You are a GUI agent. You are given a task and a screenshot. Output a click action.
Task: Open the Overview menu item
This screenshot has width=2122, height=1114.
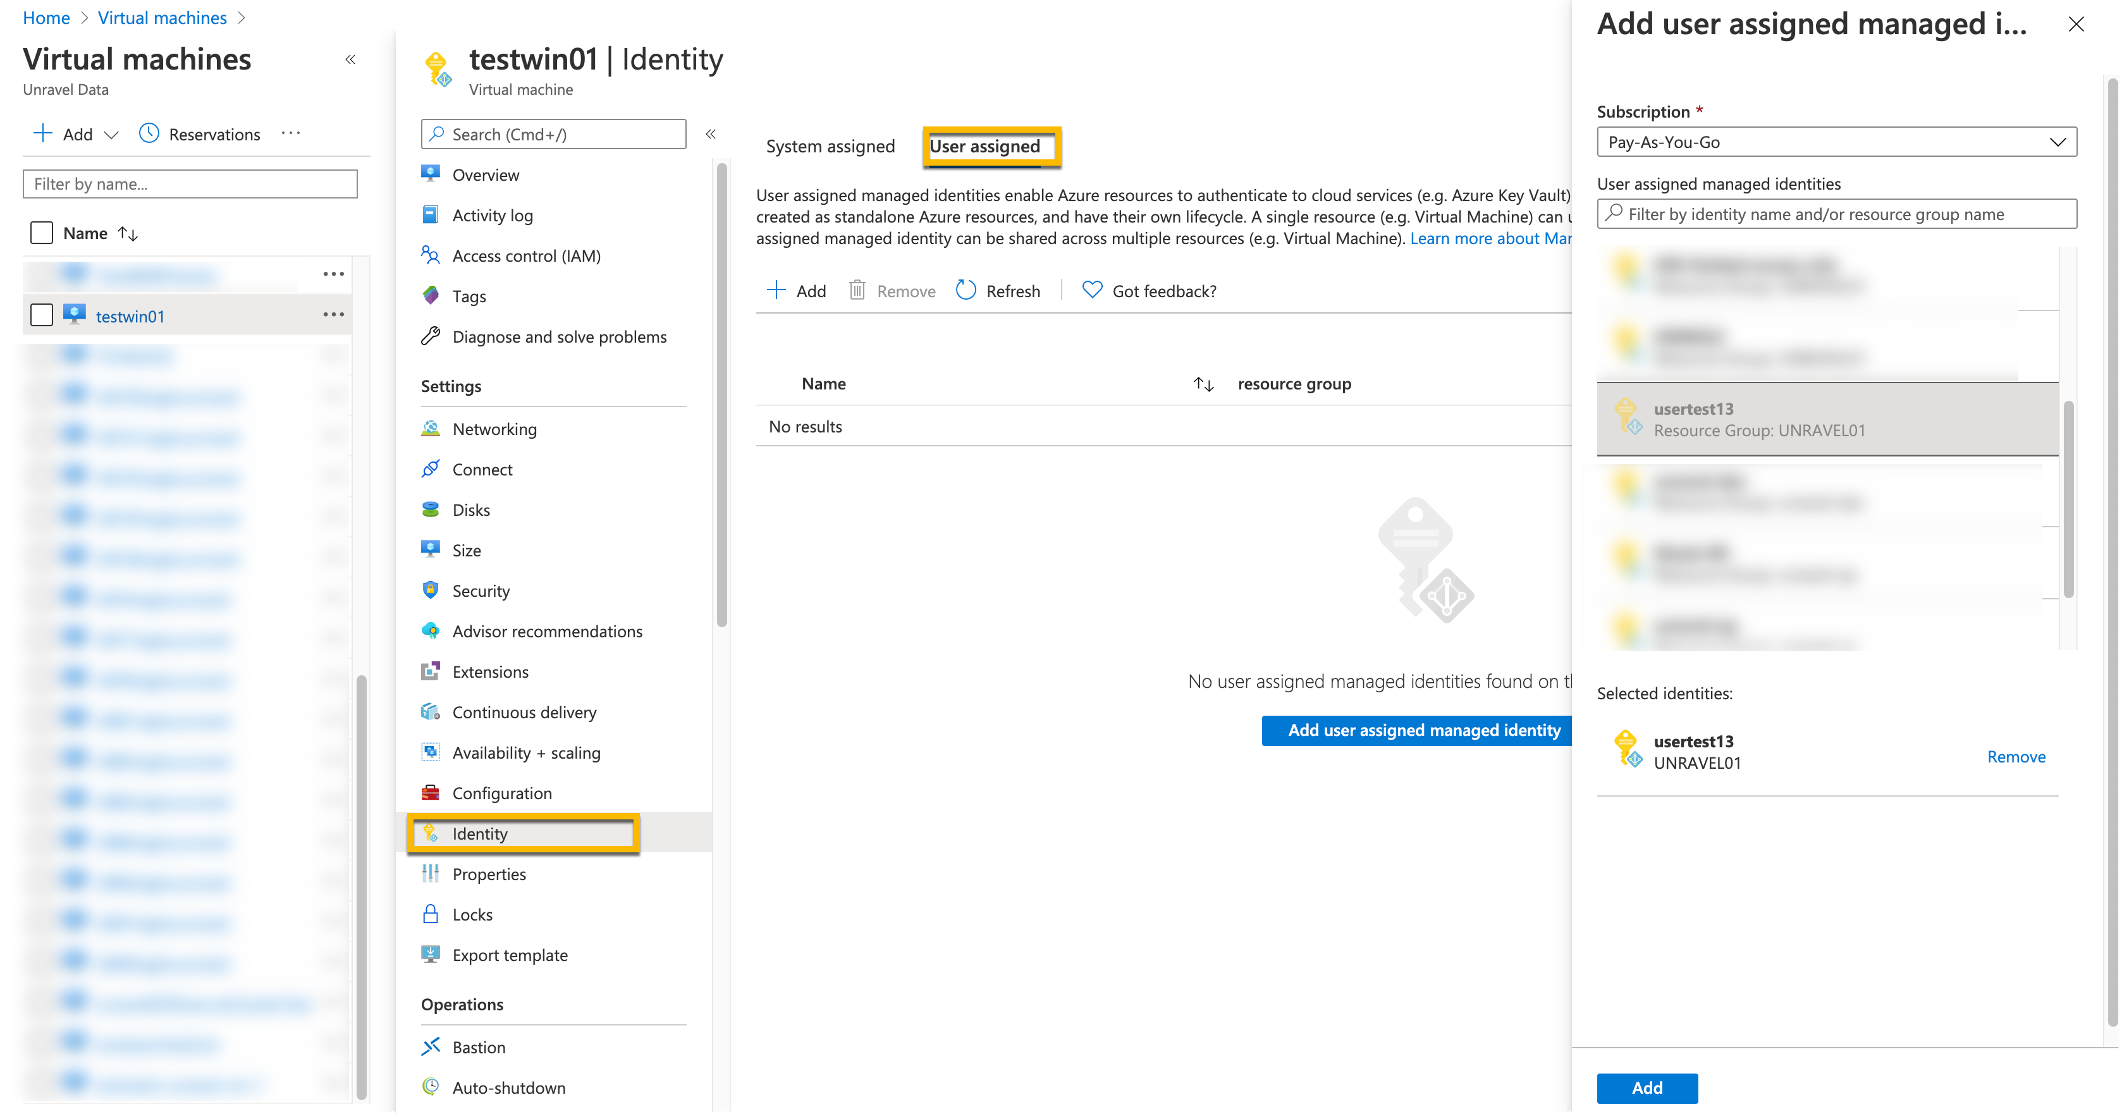click(x=485, y=174)
